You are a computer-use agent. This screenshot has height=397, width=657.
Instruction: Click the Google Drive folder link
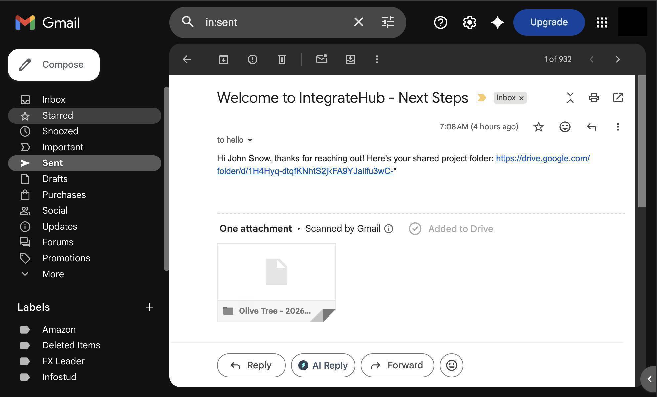543,158
